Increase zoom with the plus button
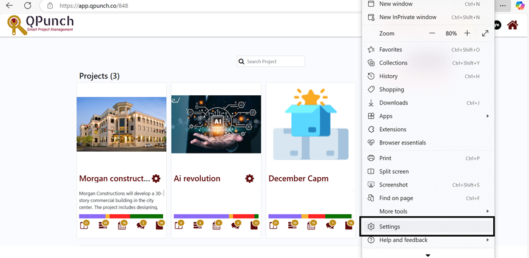Viewport: 529px width, 258px height. pyautogui.click(x=467, y=33)
